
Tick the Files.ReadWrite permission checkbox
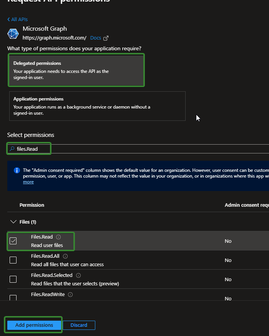pos(13,298)
